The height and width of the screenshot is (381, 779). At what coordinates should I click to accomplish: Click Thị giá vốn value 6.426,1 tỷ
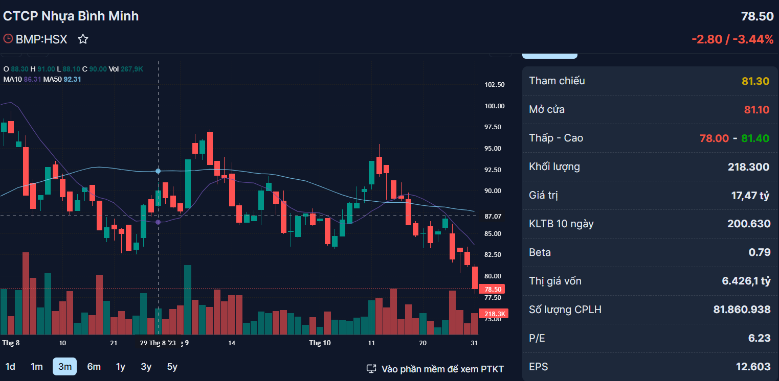coord(746,281)
